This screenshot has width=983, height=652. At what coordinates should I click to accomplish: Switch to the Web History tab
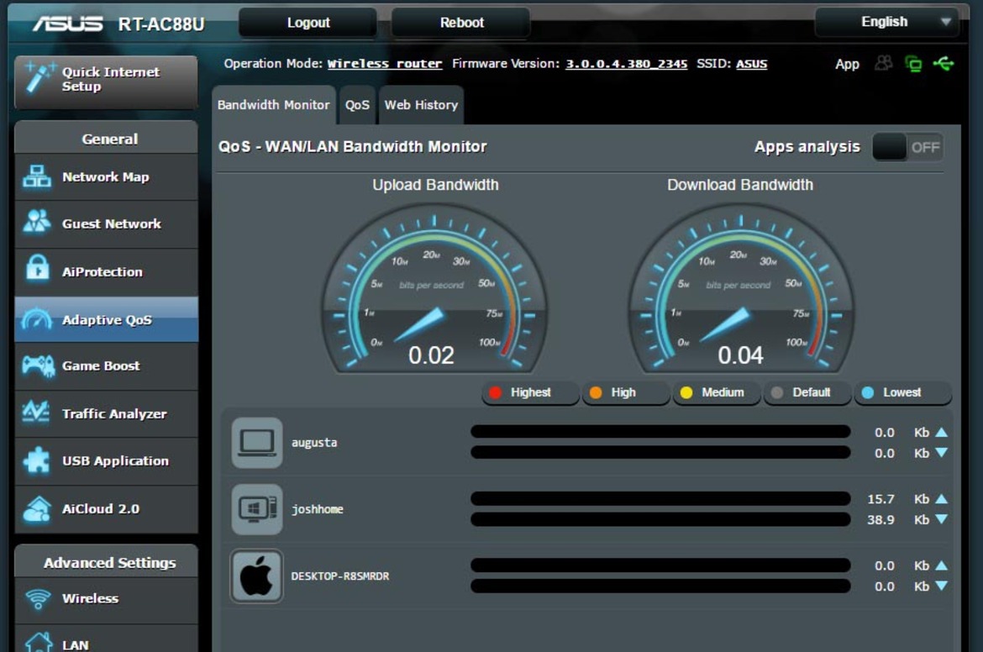[x=421, y=105]
